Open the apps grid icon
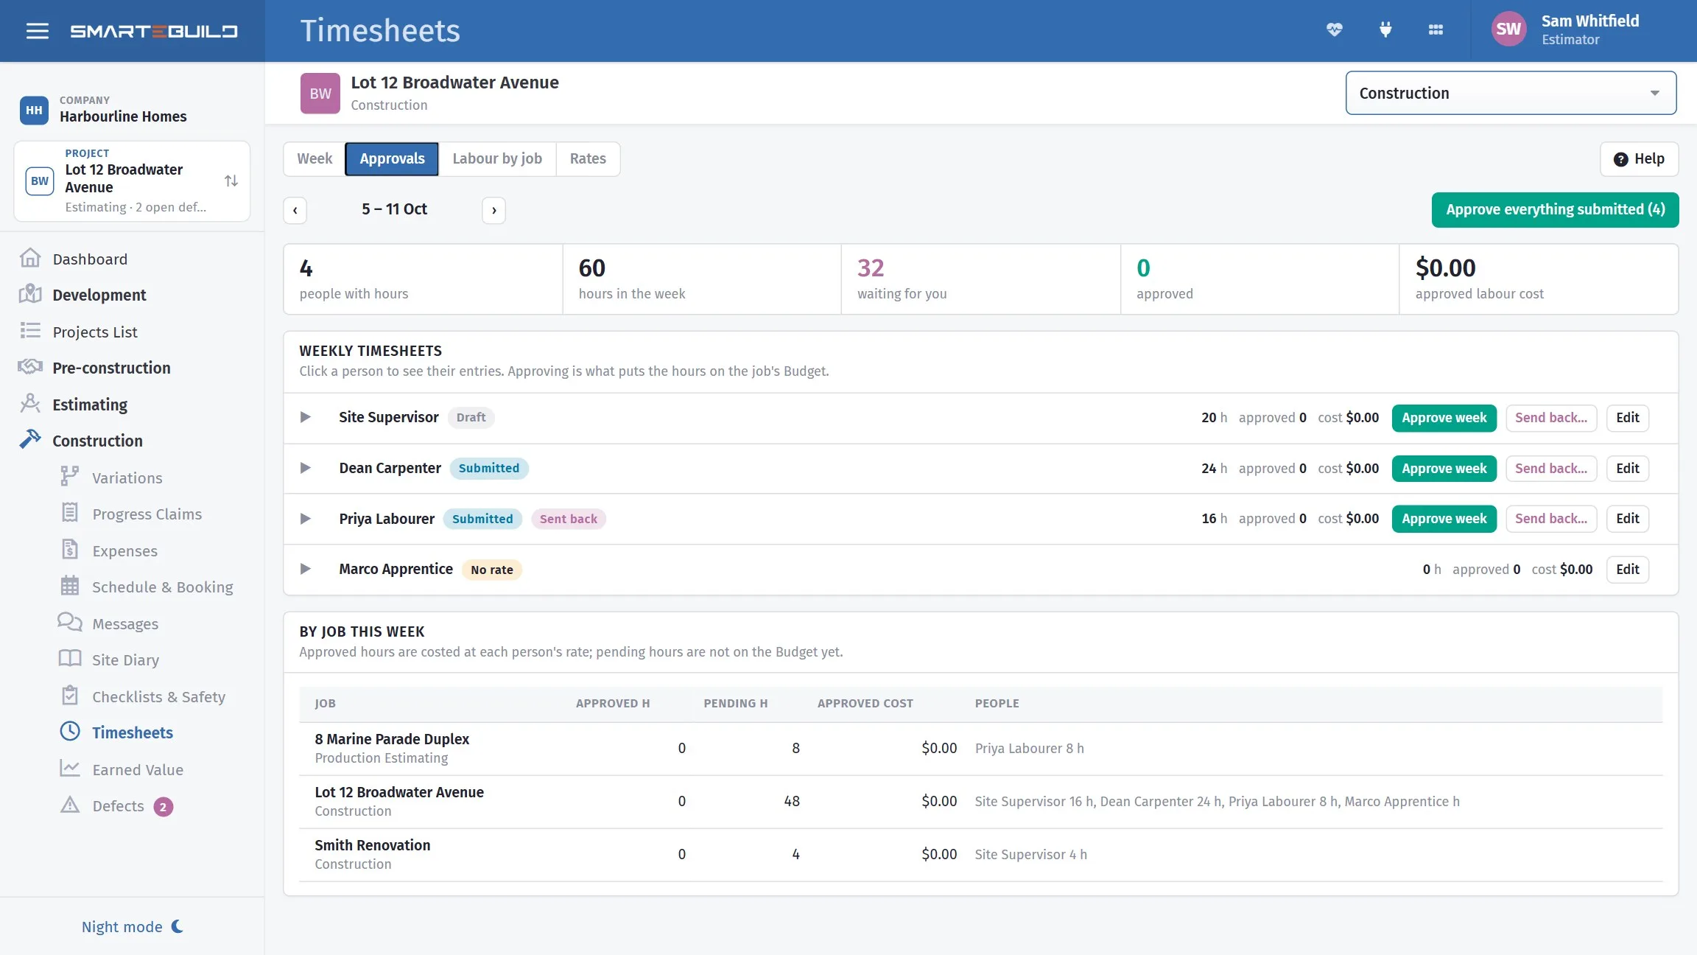The image size is (1697, 955). pyautogui.click(x=1436, y=29)
